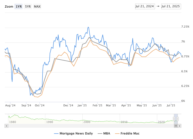193x139 pixels.
Task: Click the navigator scrollbar thumb grip
Action: point(176,126)
